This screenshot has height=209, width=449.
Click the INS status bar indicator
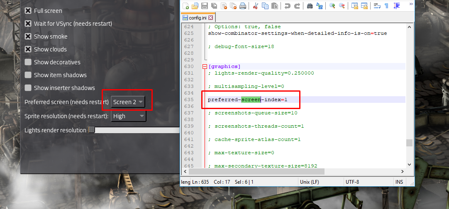point(399,182)
